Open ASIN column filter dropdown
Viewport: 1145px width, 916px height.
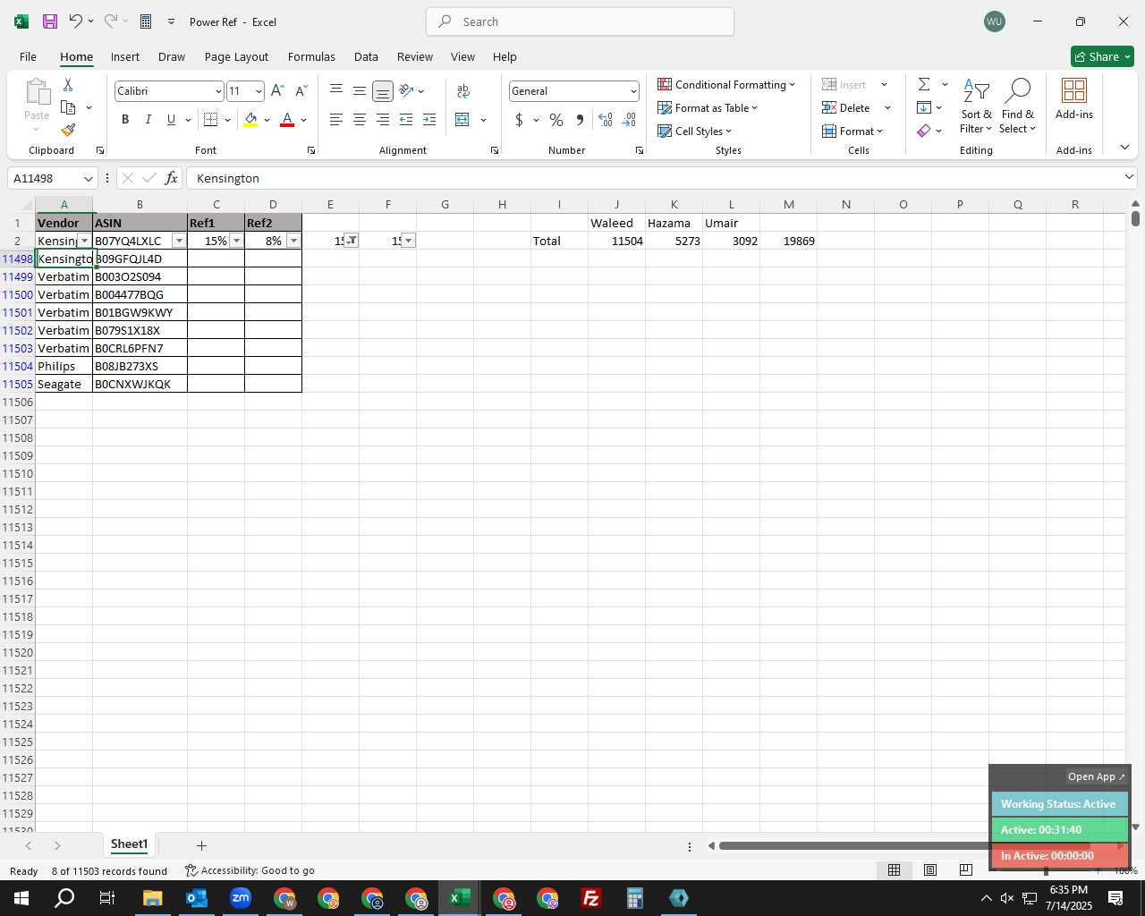coord(179,241)
